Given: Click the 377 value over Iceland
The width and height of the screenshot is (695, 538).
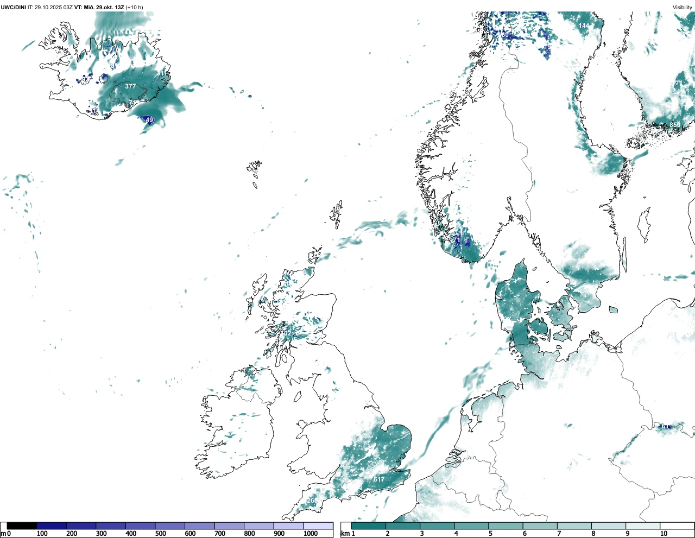Looking at the screenshot, I should [x=130, y=86].
